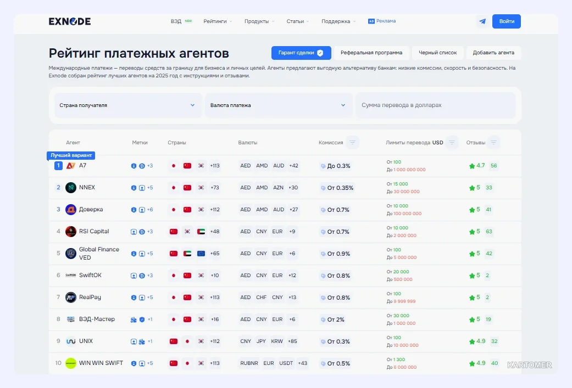The width and height of the screenshot is (572, 388).
Task: Show more currencies +42 for A7
Action: pos(293,166)
